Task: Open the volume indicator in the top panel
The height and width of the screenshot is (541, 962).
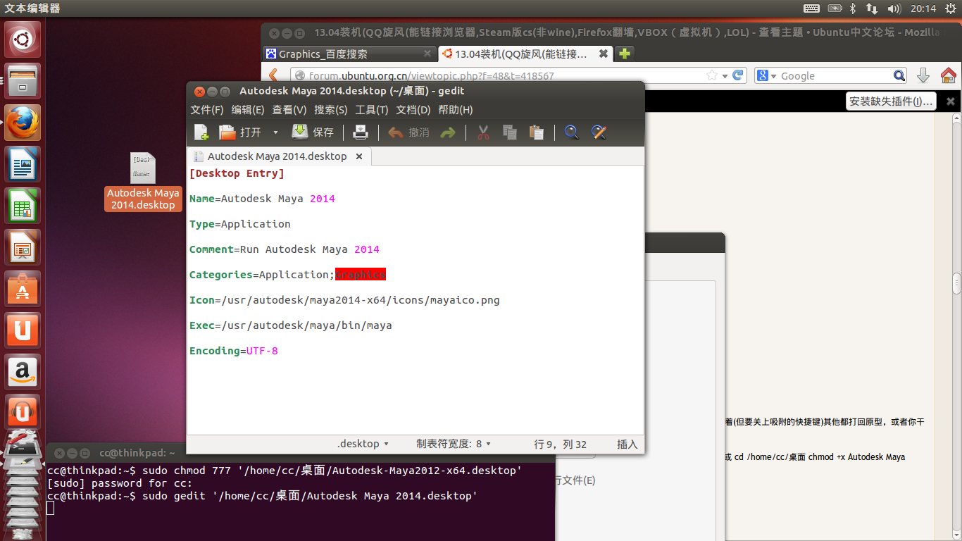Action: (894, 8)
